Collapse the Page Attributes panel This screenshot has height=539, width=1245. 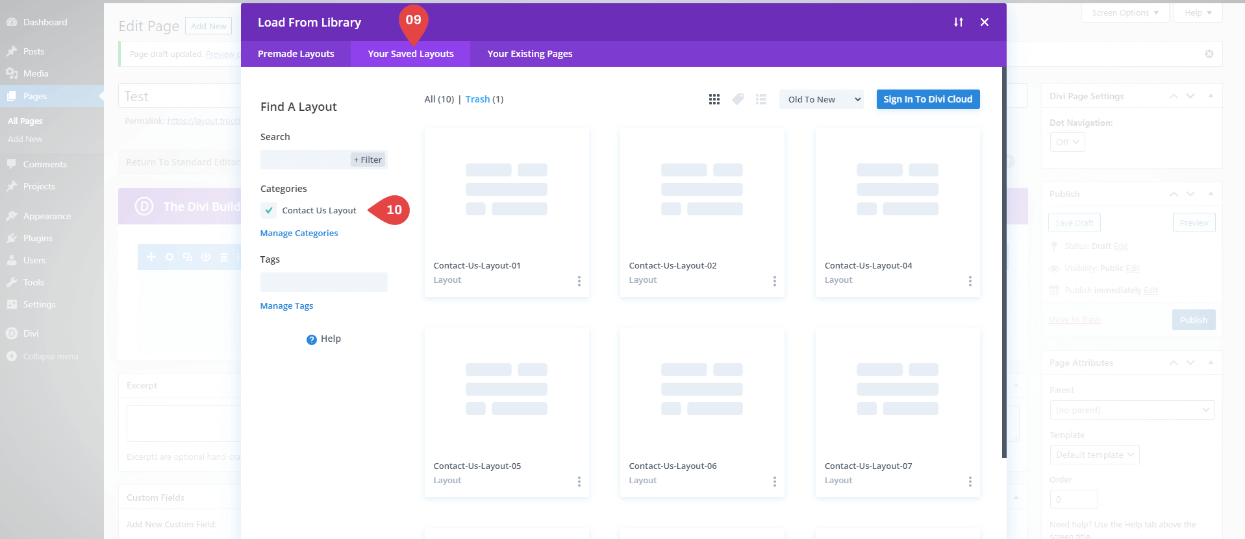coord(1211,363)
